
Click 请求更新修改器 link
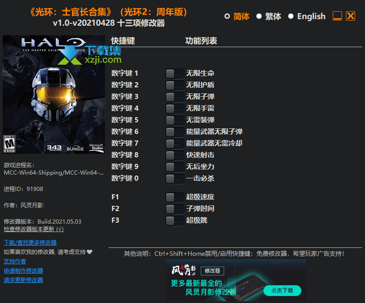(23, 280)
